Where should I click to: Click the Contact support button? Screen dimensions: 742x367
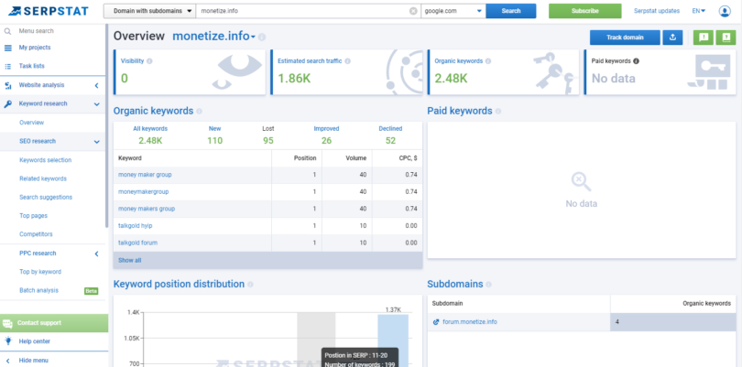54,323
